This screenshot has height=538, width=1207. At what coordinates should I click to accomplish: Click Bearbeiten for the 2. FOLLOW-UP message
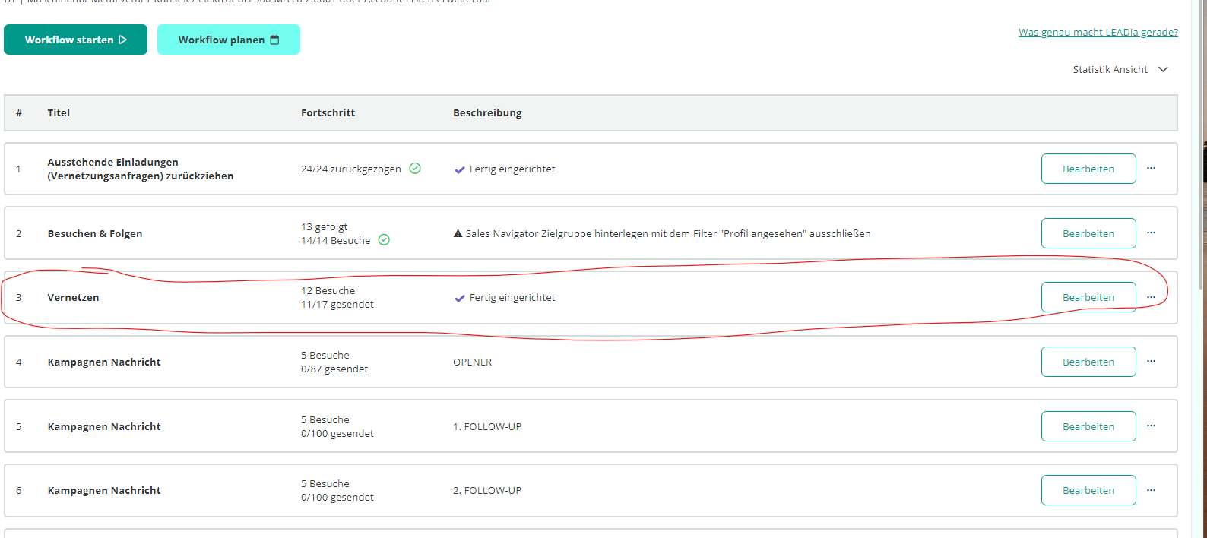tap(1088, 490)
